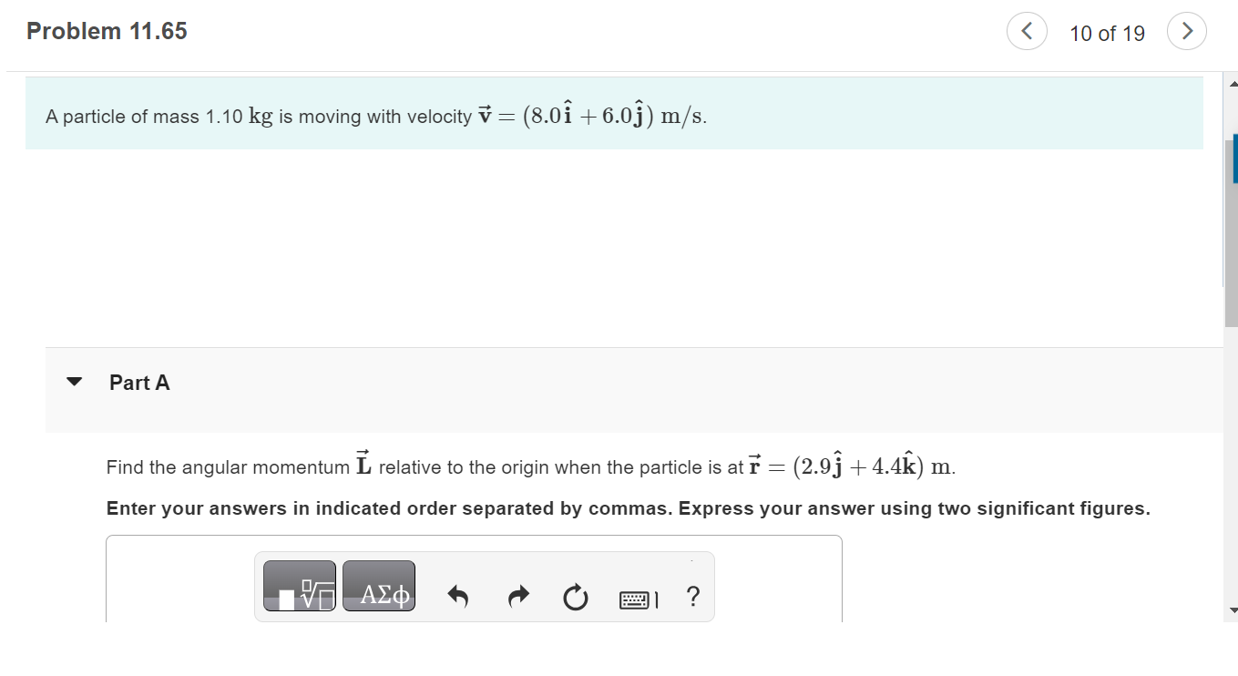The image size is (1238, 676).
Task: Open the equation editor help
Action: click(x=693, y=598)
